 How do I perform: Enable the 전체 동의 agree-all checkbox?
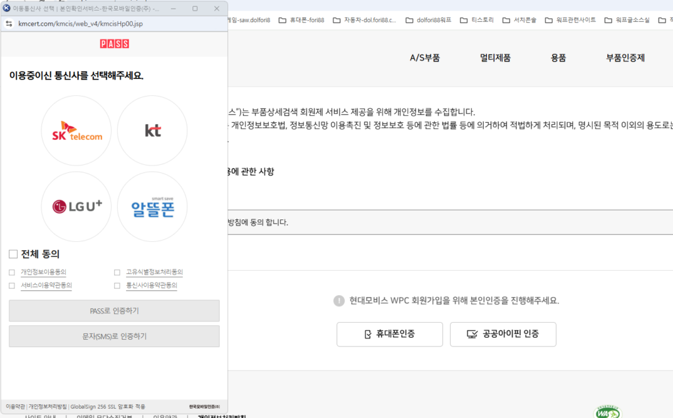12,254
